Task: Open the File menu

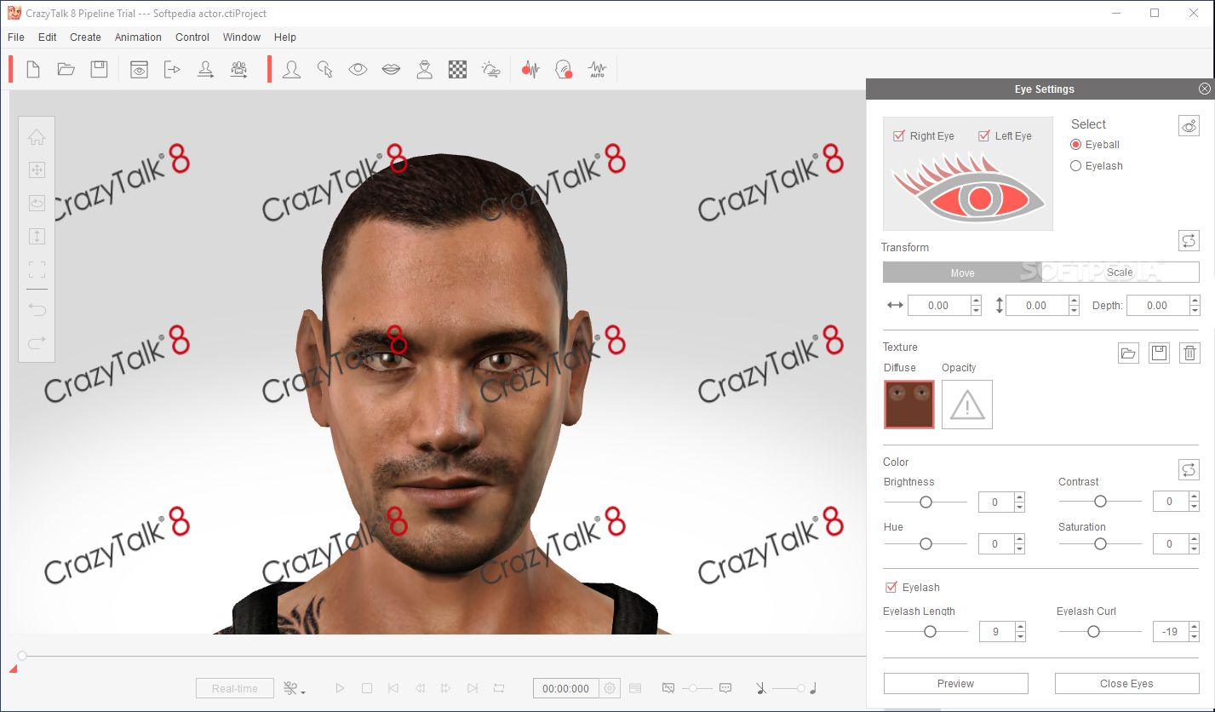Action: 16,37
